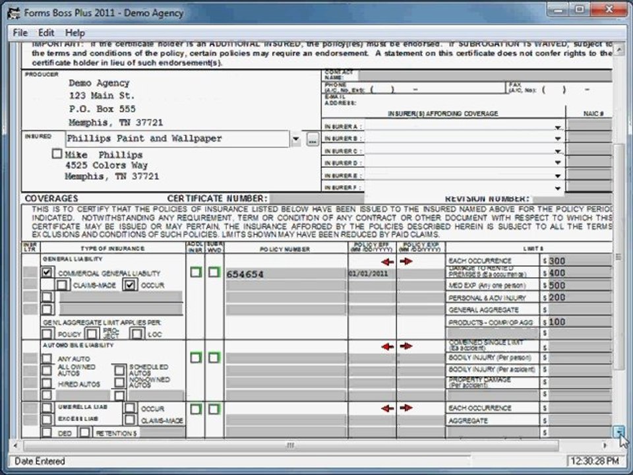Viewport: 633px width, 475px height.
Task: Expand the Insurer E dropdown
Action: point(558,175)
